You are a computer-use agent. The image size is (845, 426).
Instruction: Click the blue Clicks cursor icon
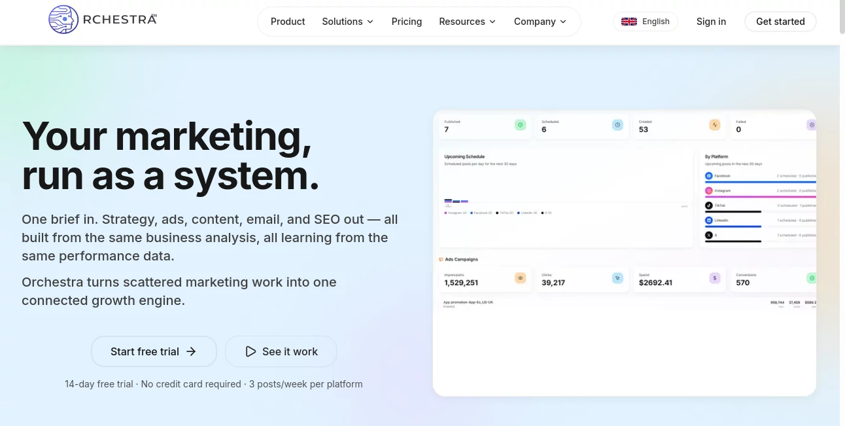pos(617,278)
